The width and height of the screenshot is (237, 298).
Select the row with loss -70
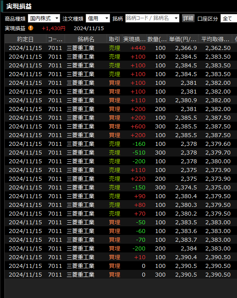click(121, 240)
